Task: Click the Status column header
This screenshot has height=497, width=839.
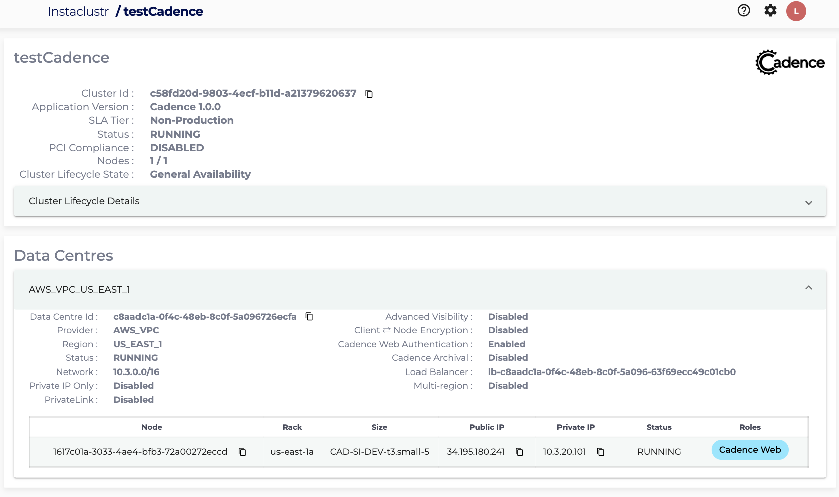Action: coord(659,427)
